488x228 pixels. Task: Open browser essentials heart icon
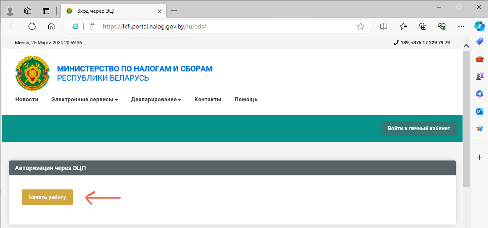[x=442, y=26]
